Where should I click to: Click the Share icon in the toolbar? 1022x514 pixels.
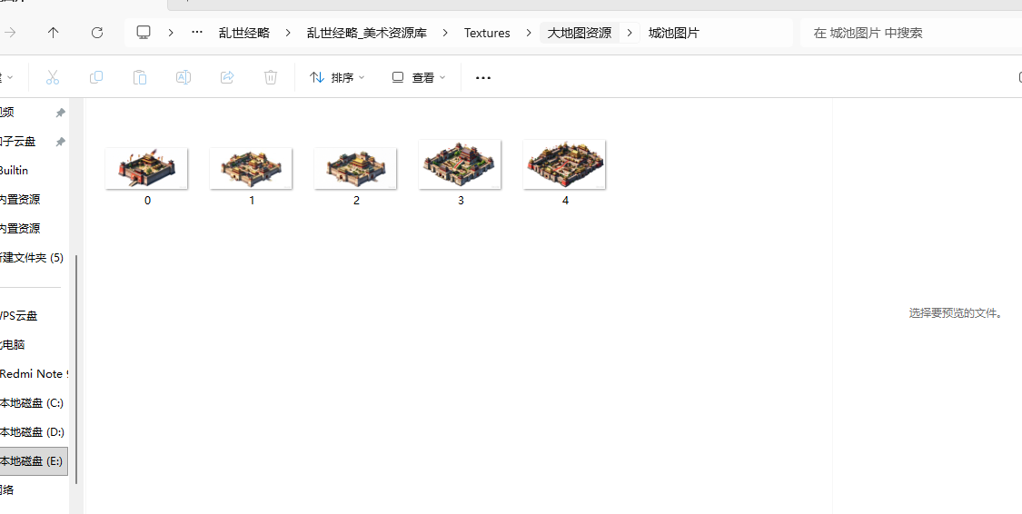(227, 77)
